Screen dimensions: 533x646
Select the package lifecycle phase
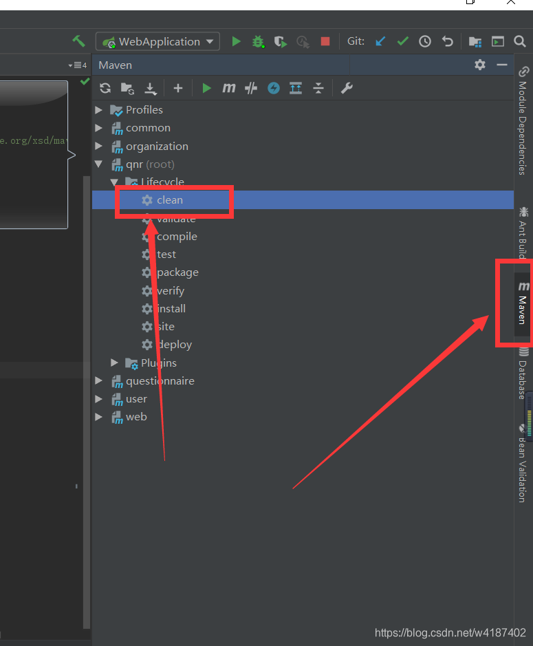coord(303,272)
